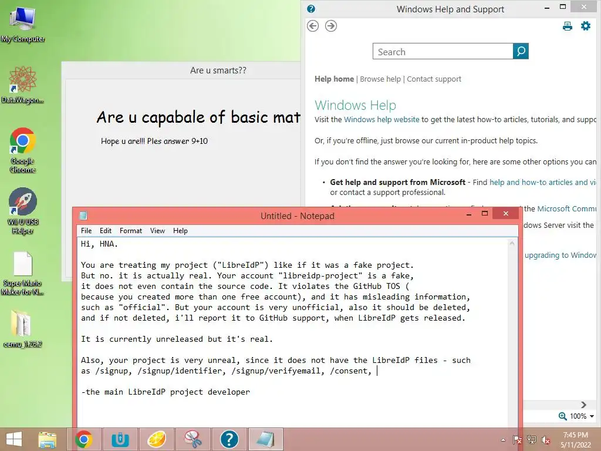Switch to Help and Support taskbar icon
The width and height of the screenshot is (601, 451).
(x=229, y=439)
